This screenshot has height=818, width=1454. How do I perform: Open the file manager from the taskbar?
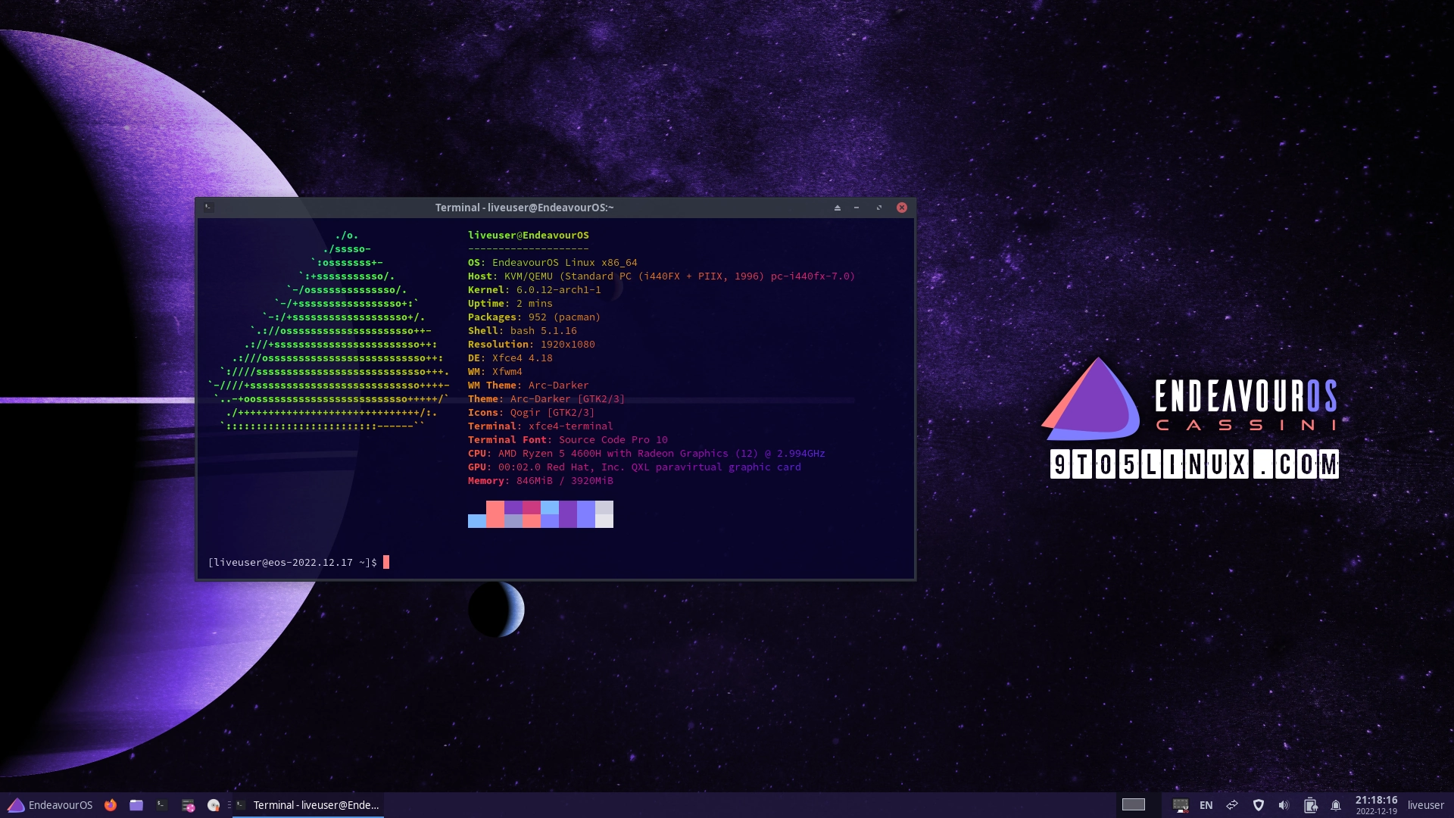tap(137, 805)
